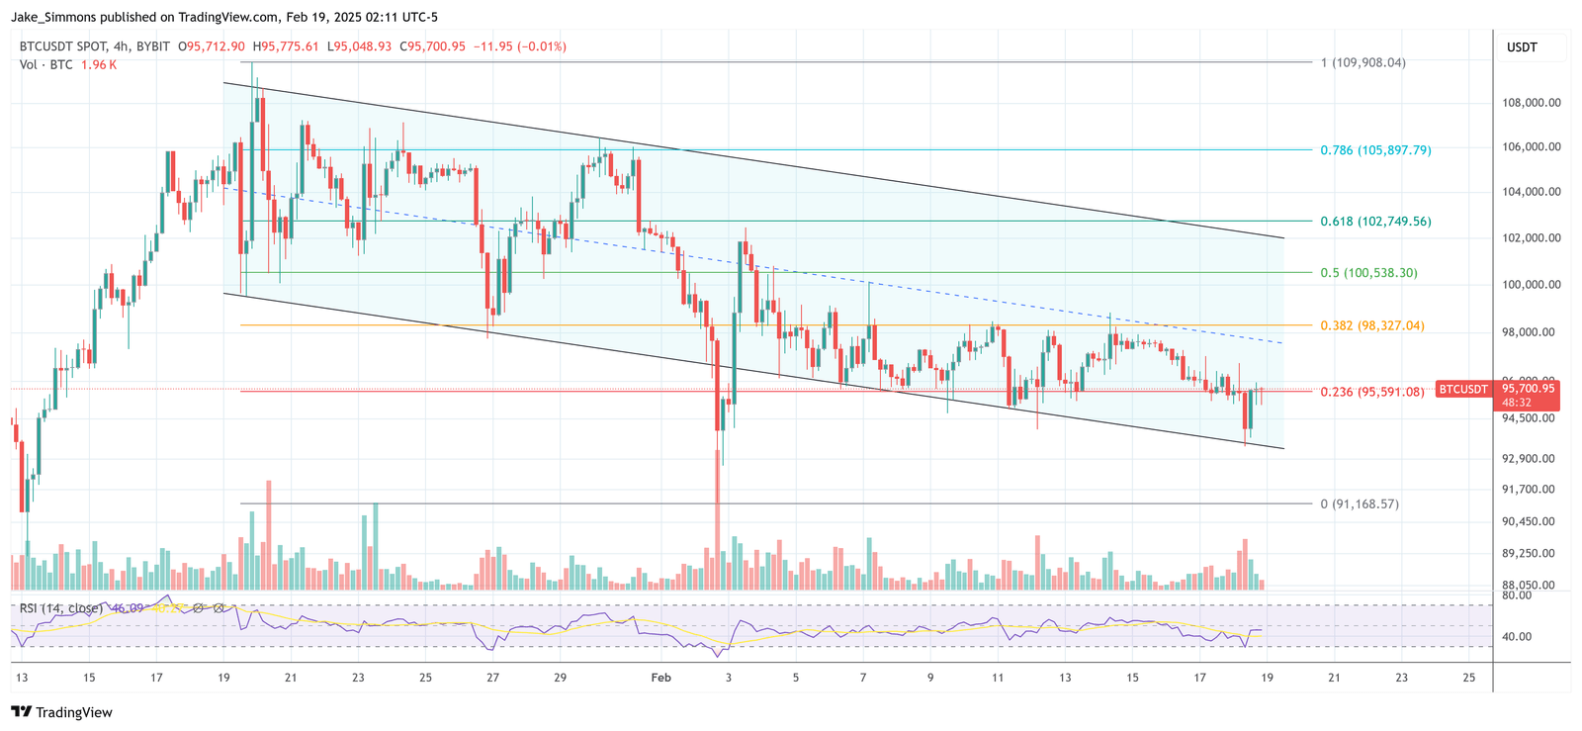
Task: Click the 106,000.00 price axis label
Action: [1532, 147]
